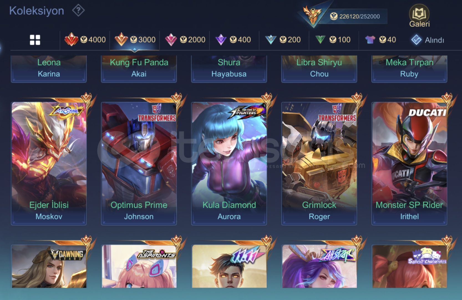Filter by green emblem 100 tier
The width and height of the screenshot is (462, 300).
point(333,40)
